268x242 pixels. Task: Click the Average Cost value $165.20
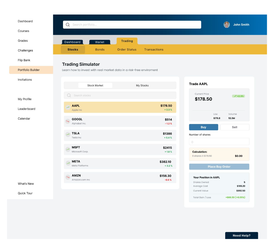[x=241, y=186]
